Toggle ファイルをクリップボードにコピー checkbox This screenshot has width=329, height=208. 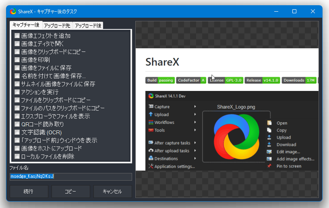(x=17, y=100)
